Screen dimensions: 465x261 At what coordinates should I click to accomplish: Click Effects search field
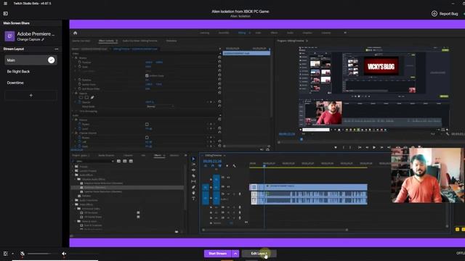pyautogui.click(x=93, y=161)
